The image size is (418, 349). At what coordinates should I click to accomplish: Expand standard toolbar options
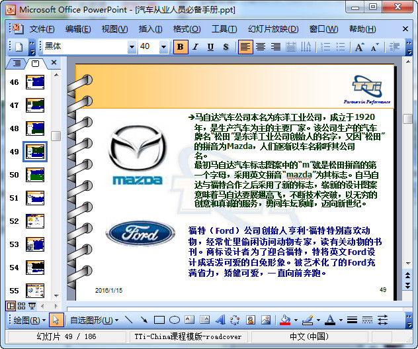pyautogui.click(x=32, y=47)
